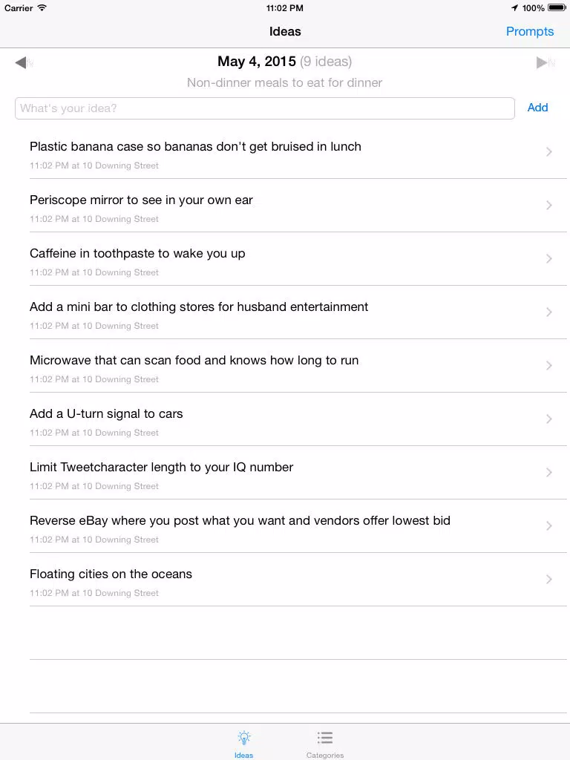Open the Categories list icon tab
The width and height of the screenshot is (570, 760).
tap(325, 738)
